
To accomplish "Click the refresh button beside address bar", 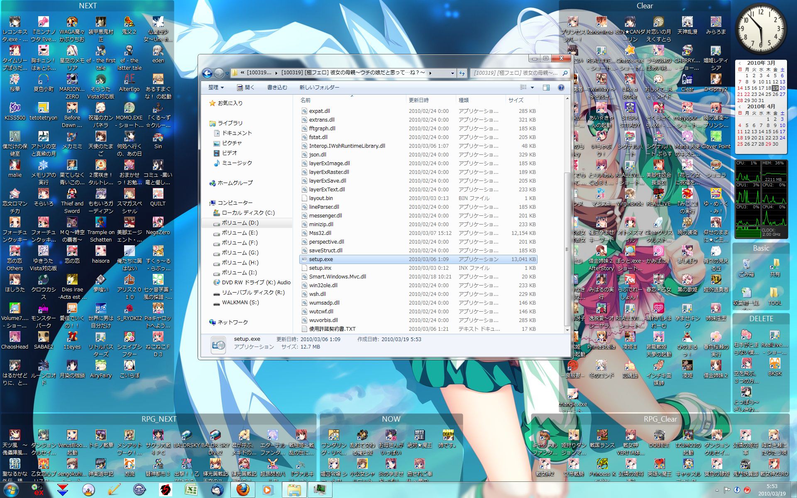I will (462, 73).
